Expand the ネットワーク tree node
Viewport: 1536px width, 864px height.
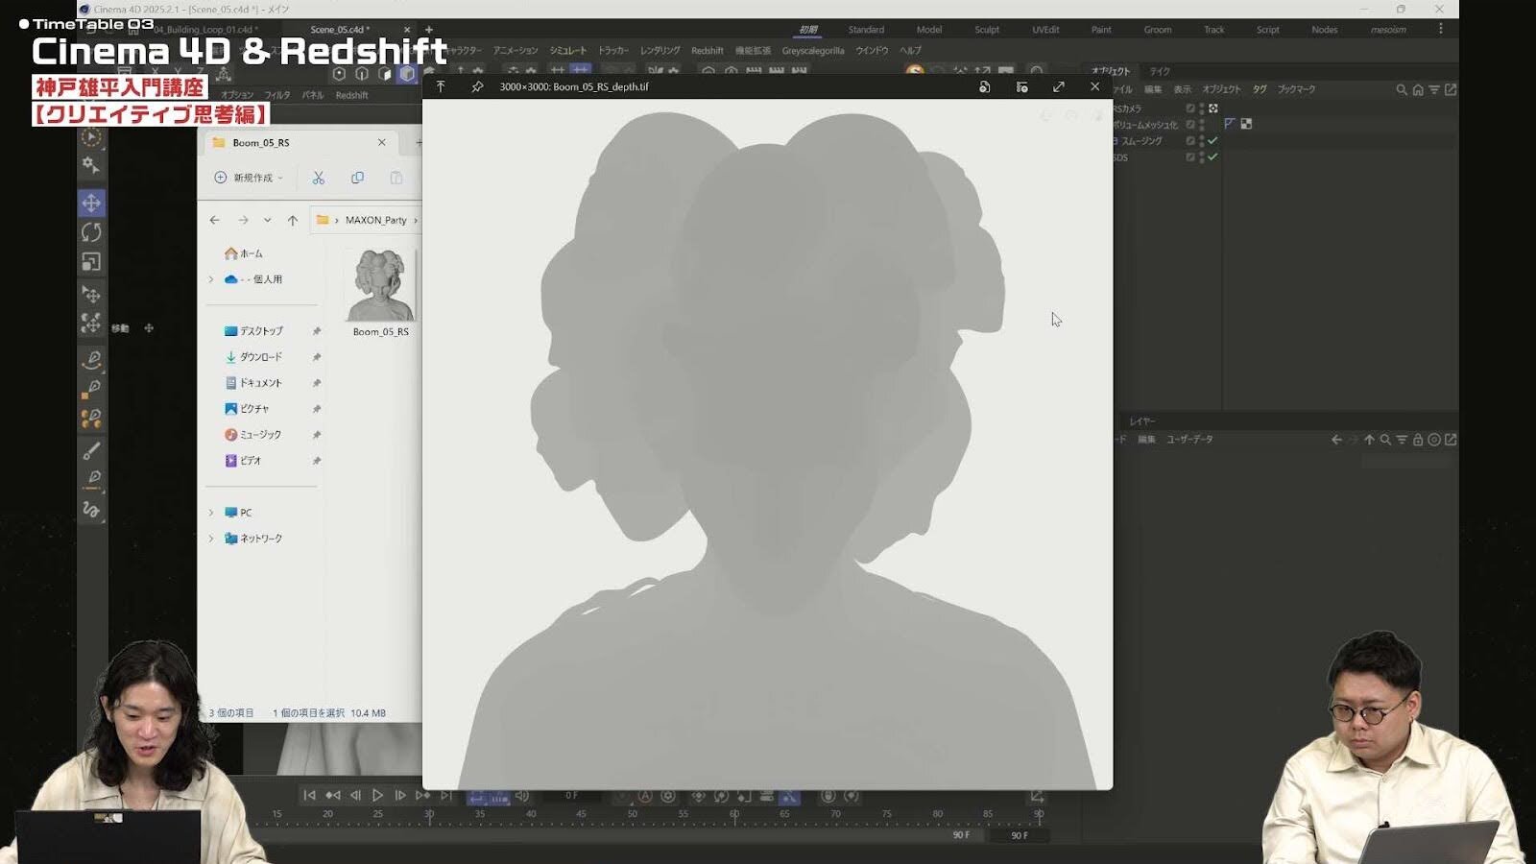[211, 539]
